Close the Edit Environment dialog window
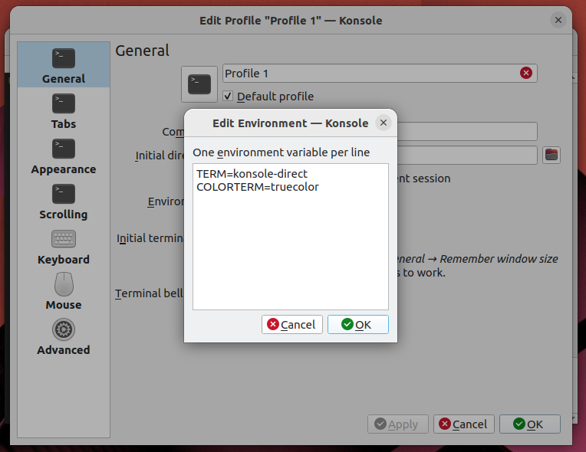 384,123
